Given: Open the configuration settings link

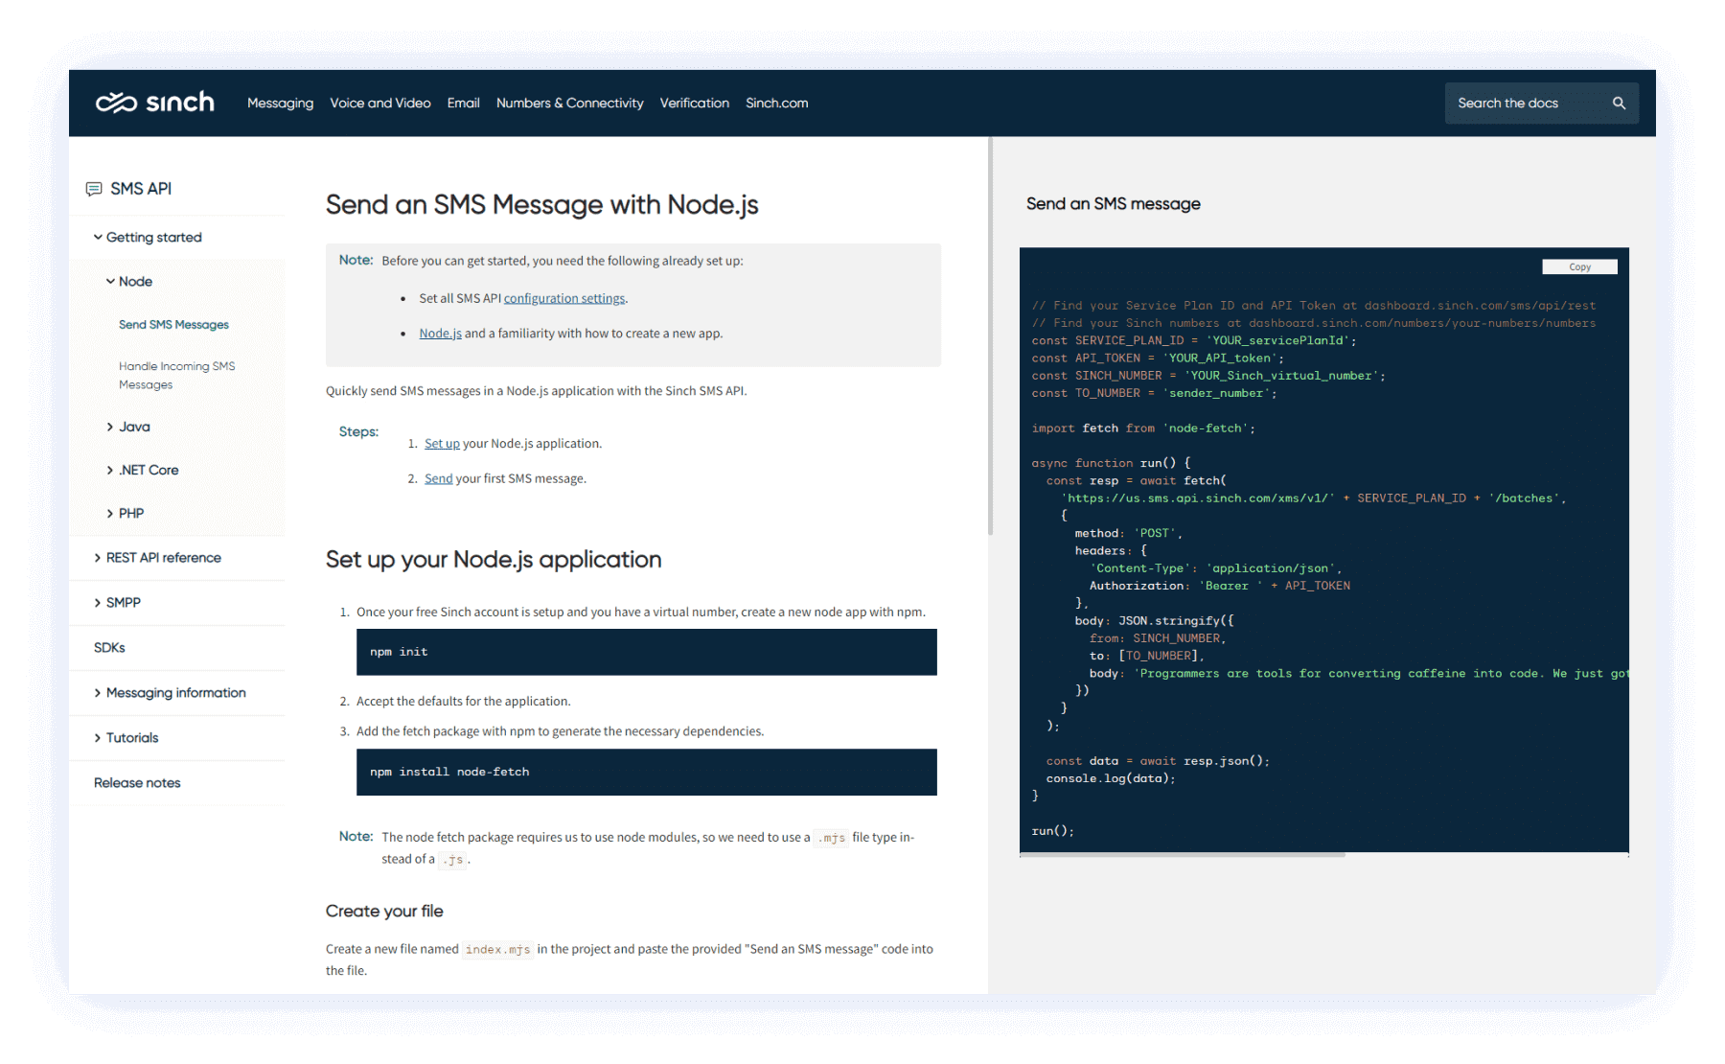Looking at the screenshot, I should pos(563,298).
